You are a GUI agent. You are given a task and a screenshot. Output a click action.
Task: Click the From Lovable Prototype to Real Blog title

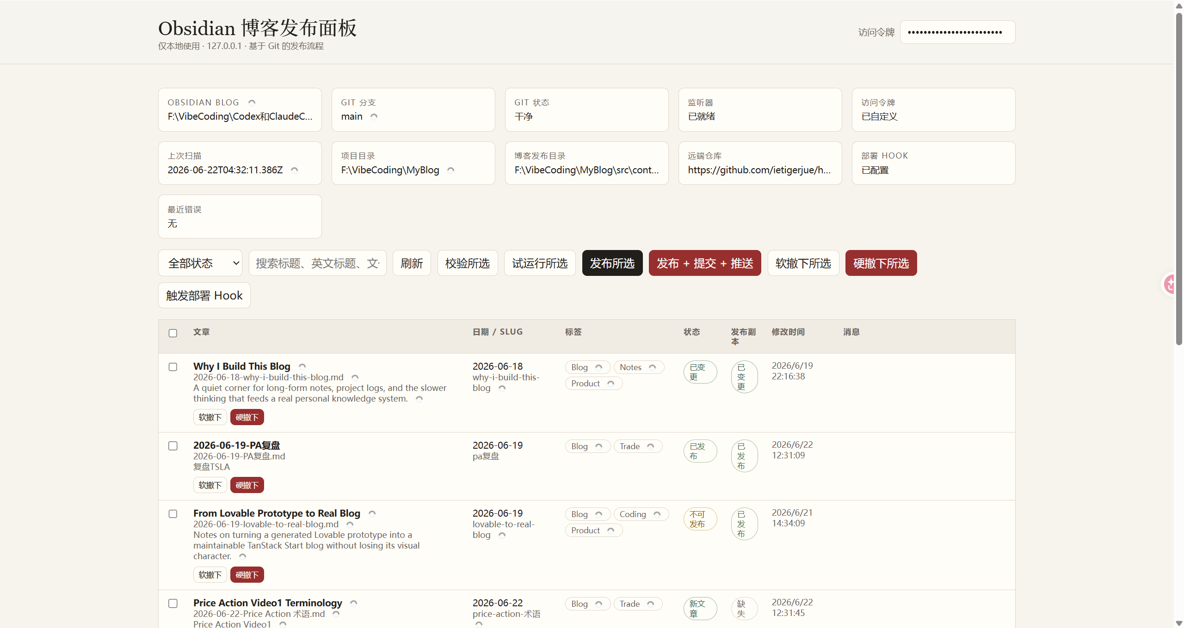coord(277,513)
